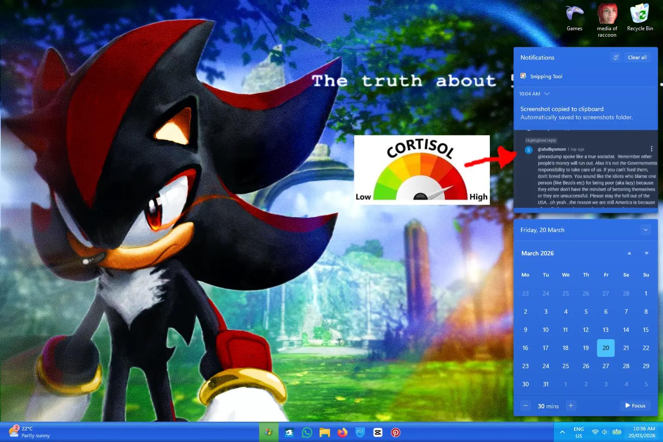663x442 pixels.
Task: Collapse the calendar using the header chevron
Action: 646,230
